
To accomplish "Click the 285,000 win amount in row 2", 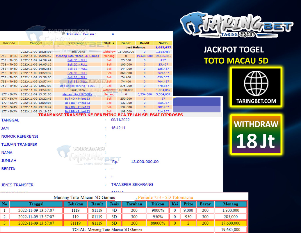I will 231,217.
